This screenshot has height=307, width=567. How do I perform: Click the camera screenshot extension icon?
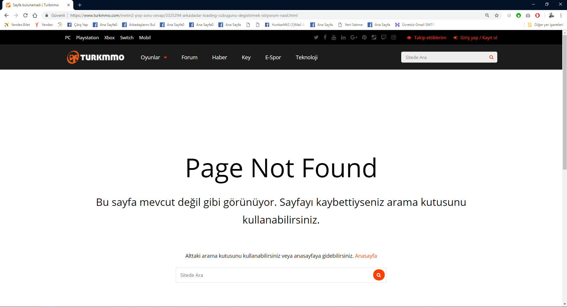(528, 15)
